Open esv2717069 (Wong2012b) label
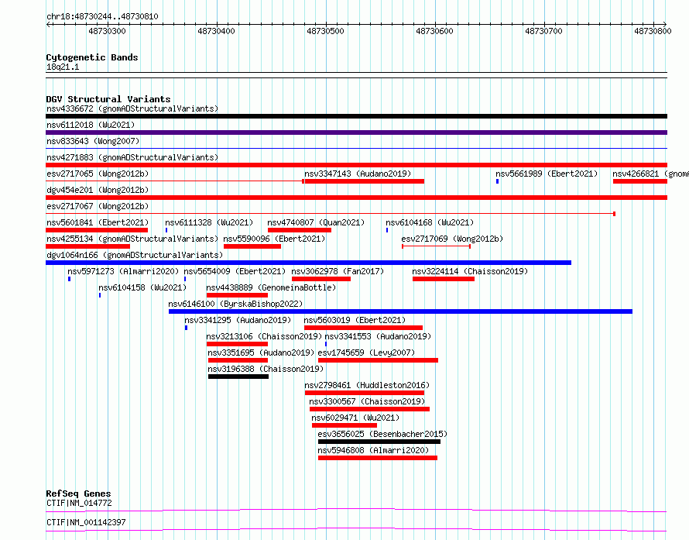The image size is (689, 540). [x=452, y=239]
